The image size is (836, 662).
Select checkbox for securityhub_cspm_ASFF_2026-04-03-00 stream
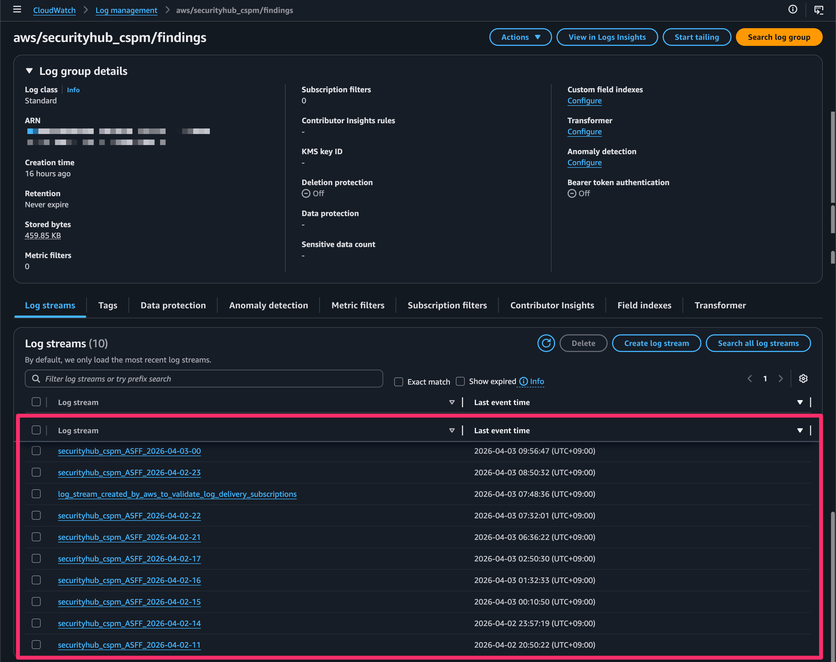click(36, 451)
